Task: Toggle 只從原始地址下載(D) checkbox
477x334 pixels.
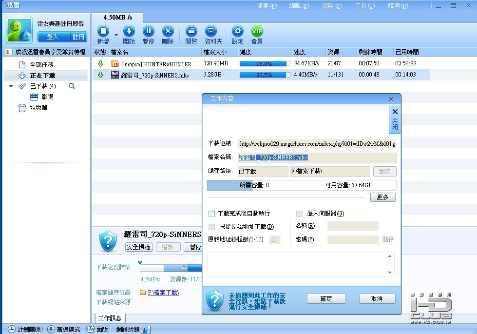Action: point(212,227)
